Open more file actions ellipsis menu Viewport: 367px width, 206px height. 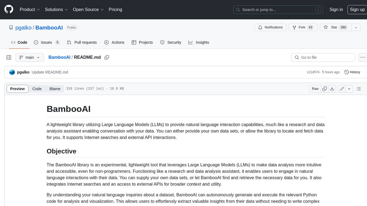(363, 57)
